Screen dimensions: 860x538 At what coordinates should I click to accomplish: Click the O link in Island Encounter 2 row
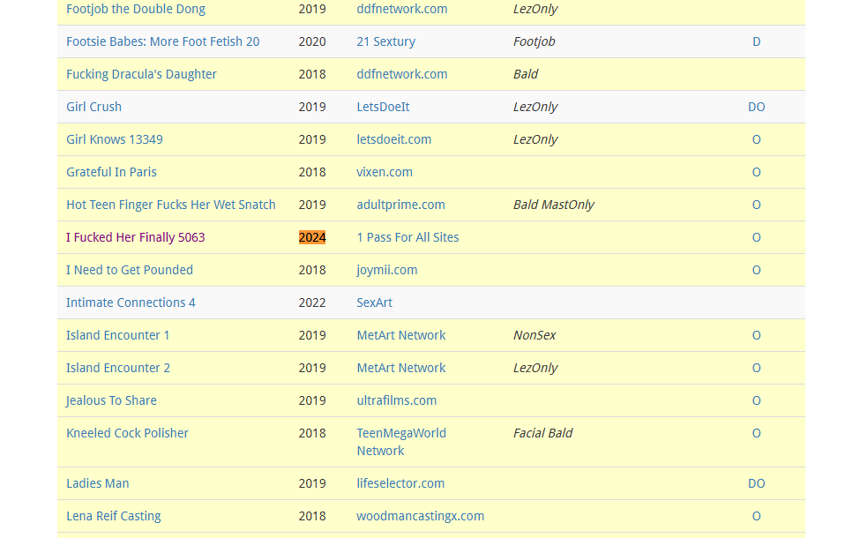pyautogui.click(x=756, y=368)
